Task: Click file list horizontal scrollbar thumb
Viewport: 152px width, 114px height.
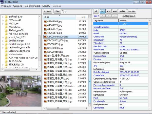Action: pos(58,108)
